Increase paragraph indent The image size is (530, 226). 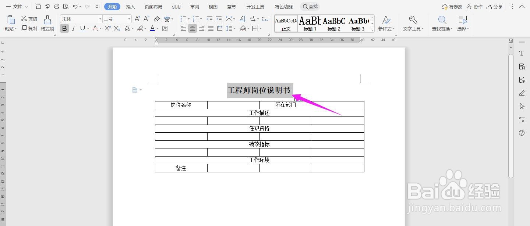pos(219,19)
